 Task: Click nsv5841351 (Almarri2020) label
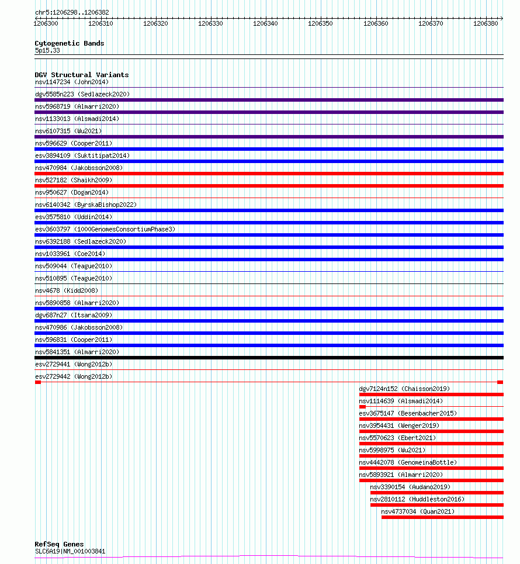77,352
